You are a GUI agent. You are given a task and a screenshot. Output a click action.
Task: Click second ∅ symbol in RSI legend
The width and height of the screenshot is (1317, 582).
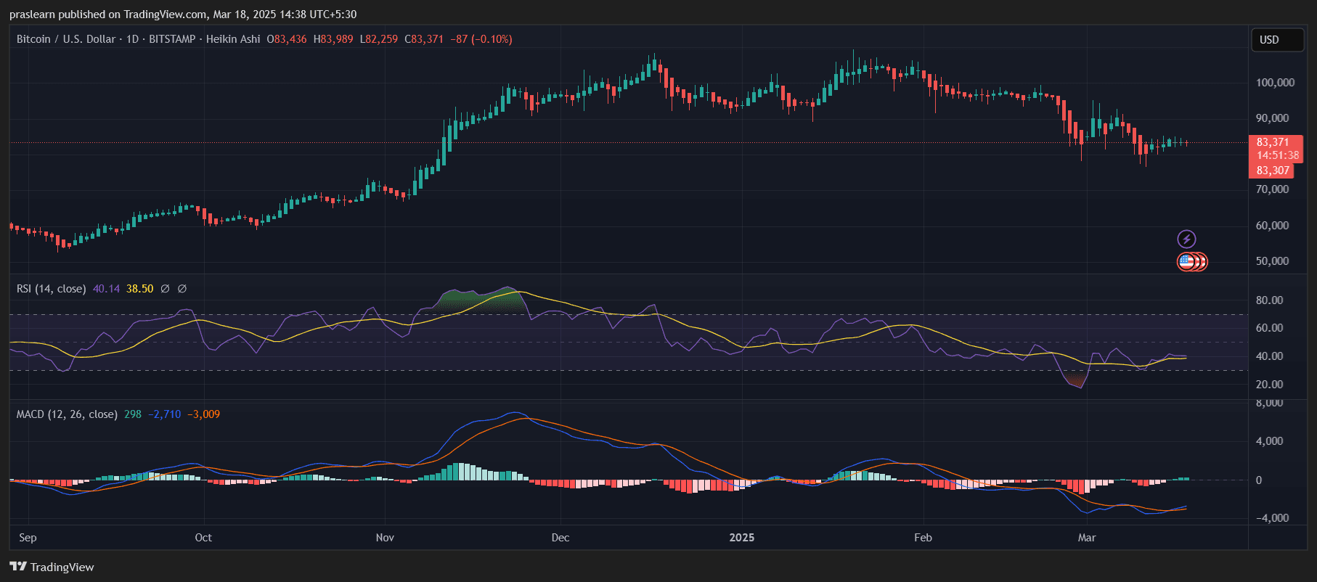click(x=182, y=289)
